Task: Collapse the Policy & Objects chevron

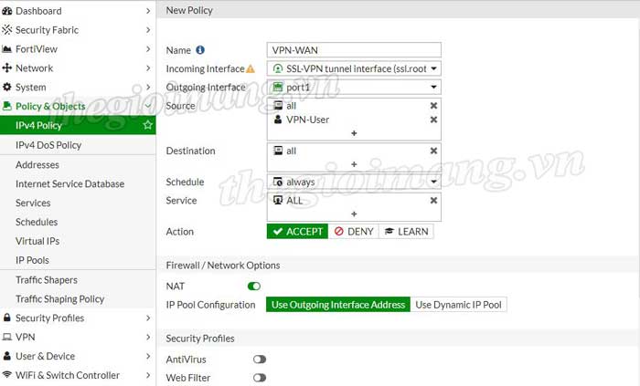Action: click(148, 106)
